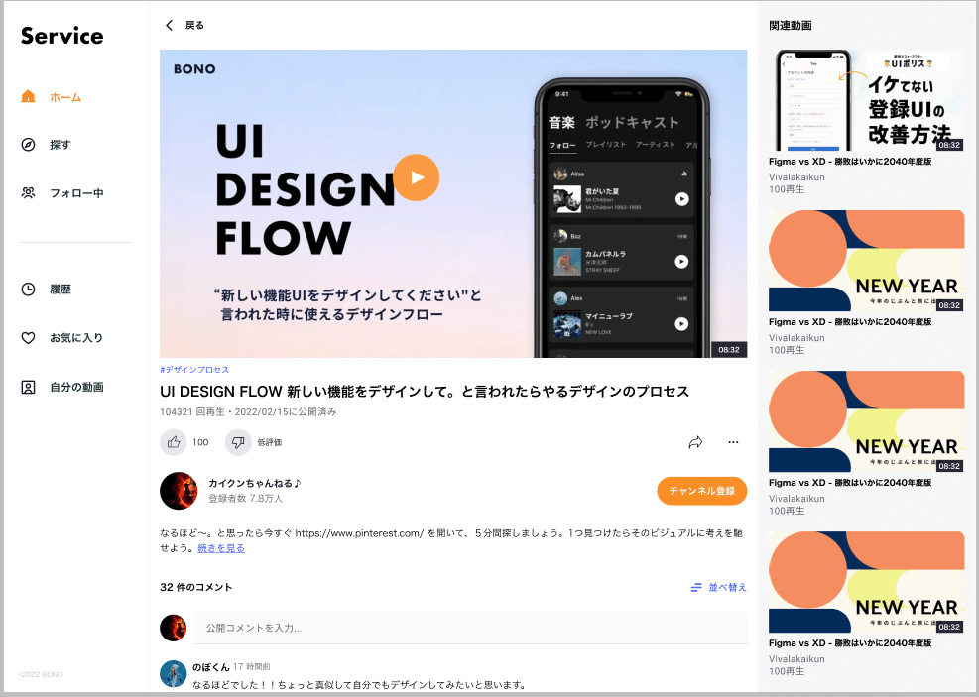Open the イケてない登録UI related video thumbnail

point(866,100)
